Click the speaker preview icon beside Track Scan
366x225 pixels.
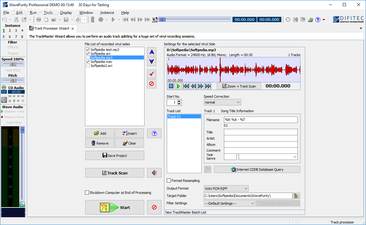point(154,173)
